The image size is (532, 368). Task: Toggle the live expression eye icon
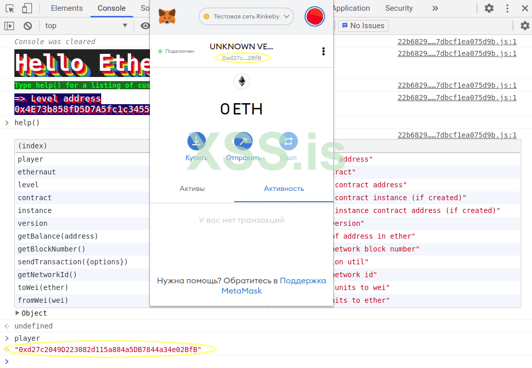[145, 26]
